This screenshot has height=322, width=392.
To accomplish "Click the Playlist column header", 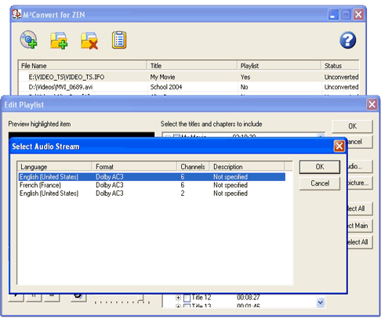I will click(x=279, y=66).
